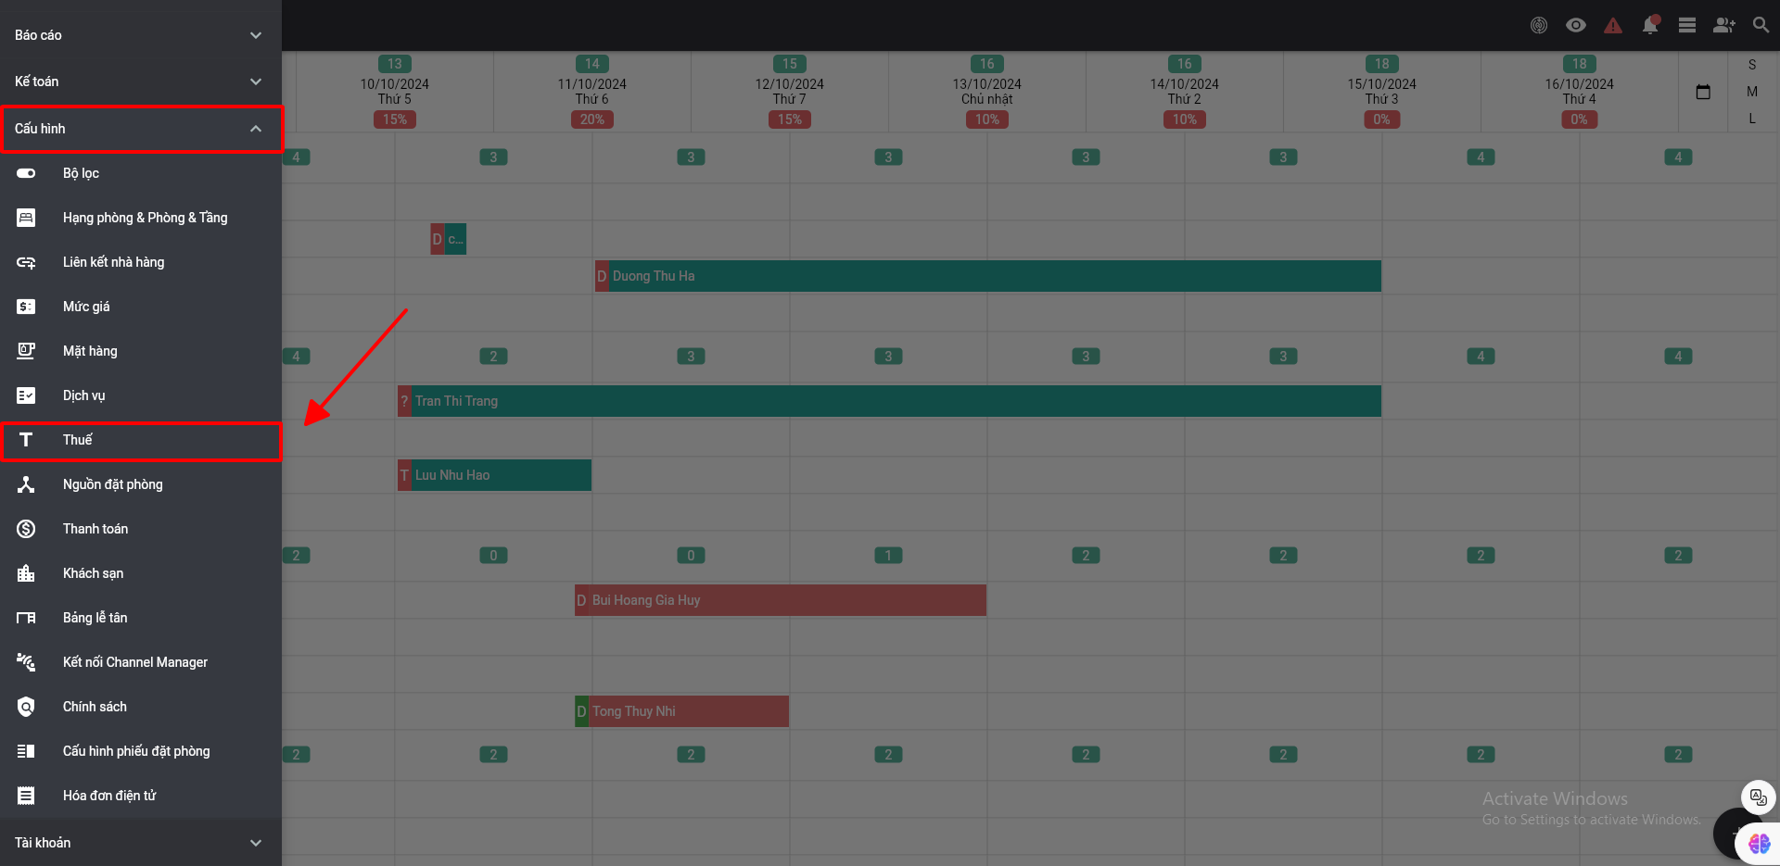This screenshot has height=866, width=1780.
Task: Click the fingerprint icon in top bar
Action: tap(1539, 25)
